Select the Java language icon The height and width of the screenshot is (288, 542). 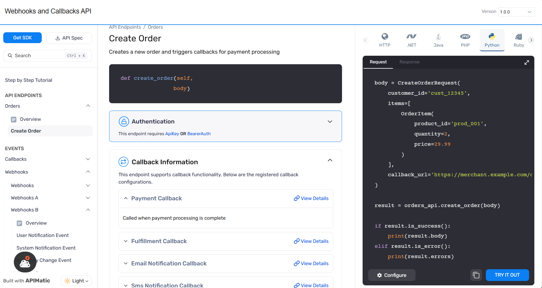point(438,37)
